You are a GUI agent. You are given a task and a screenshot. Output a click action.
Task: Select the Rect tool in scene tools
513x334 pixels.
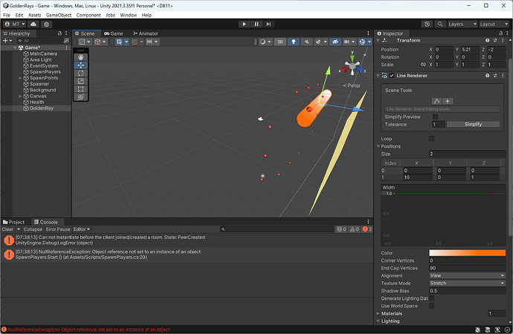80,89
